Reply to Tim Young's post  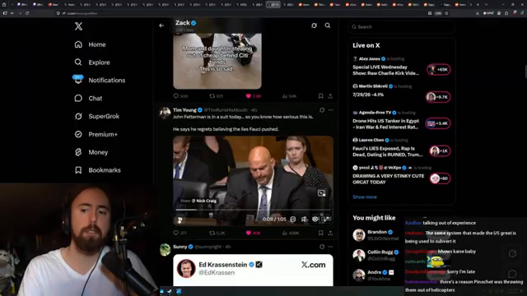coord(180,233)
